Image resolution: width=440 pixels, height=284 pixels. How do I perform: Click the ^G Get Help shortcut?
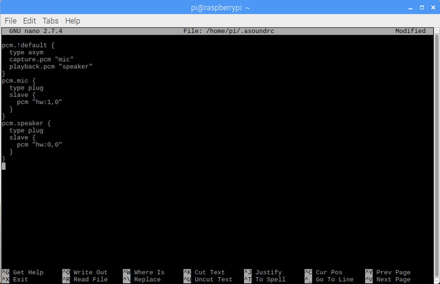pyautogui.click(x=23, y=272)
